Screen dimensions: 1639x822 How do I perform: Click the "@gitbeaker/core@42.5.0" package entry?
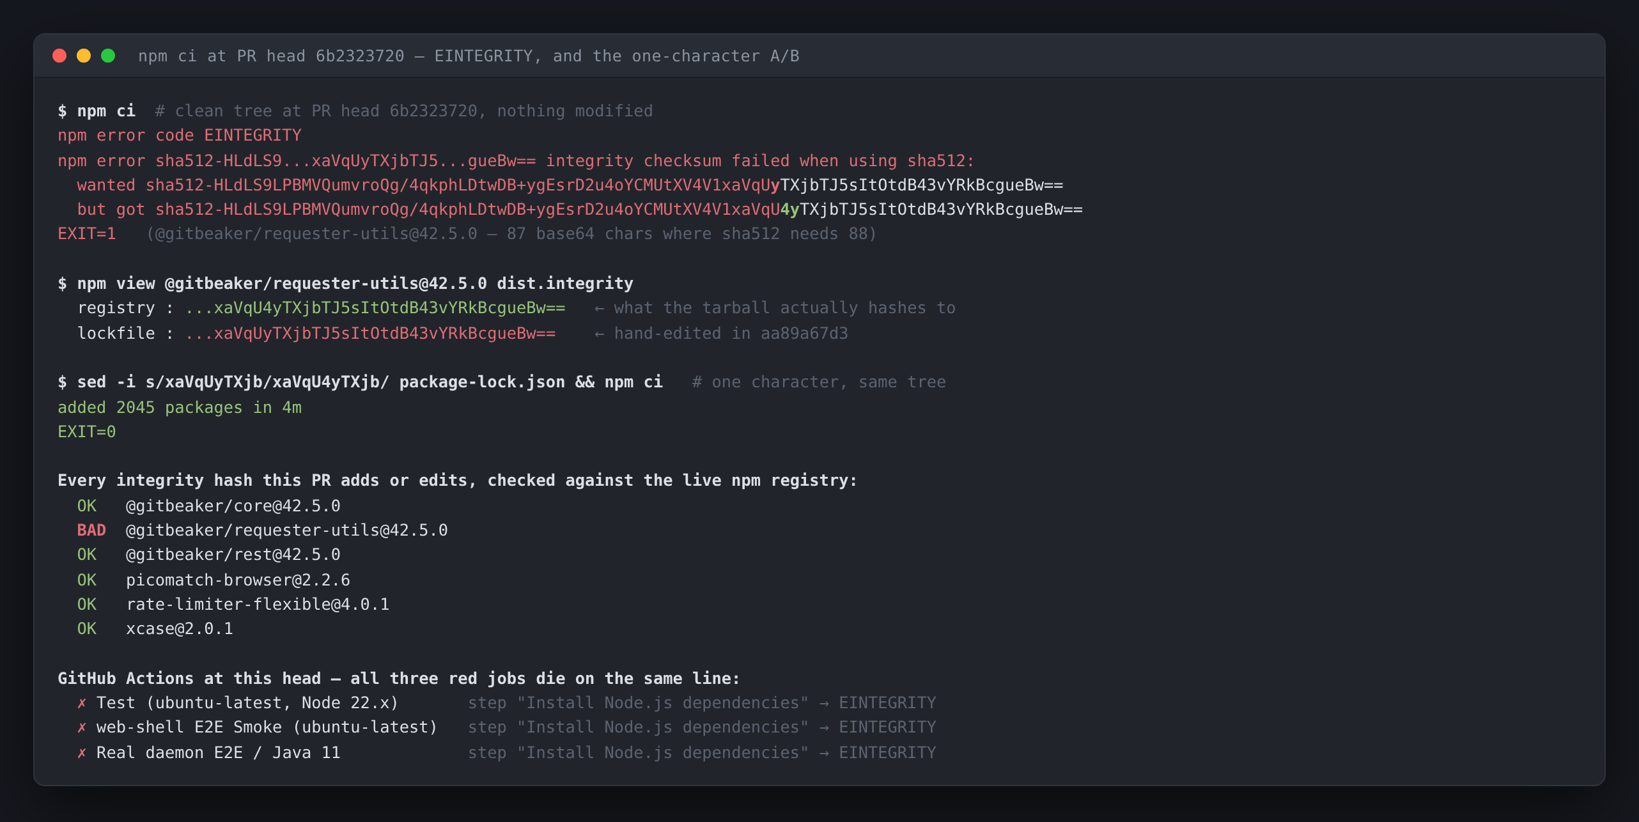(233, 506)
